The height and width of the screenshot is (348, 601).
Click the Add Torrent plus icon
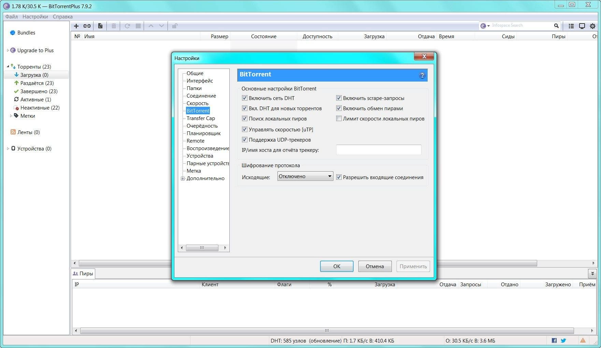(x=76, y=26)
